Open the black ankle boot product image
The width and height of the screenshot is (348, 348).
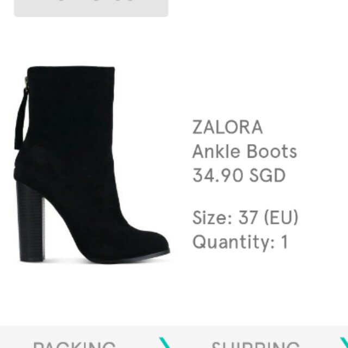click(x=92, y=165)
